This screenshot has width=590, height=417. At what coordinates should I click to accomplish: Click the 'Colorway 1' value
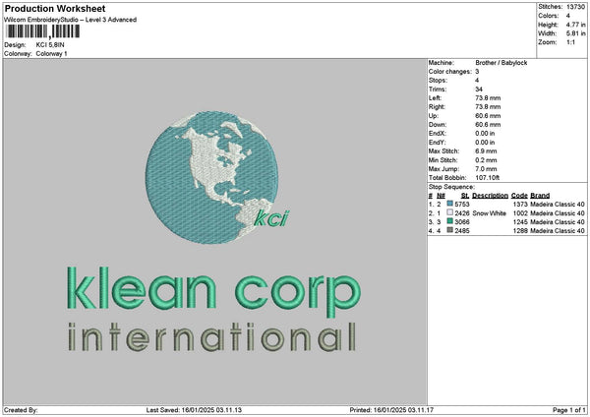click(51, 54)
